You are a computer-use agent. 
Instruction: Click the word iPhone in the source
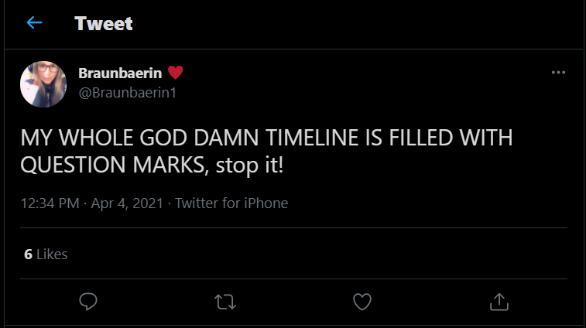[x=266, y=203]
